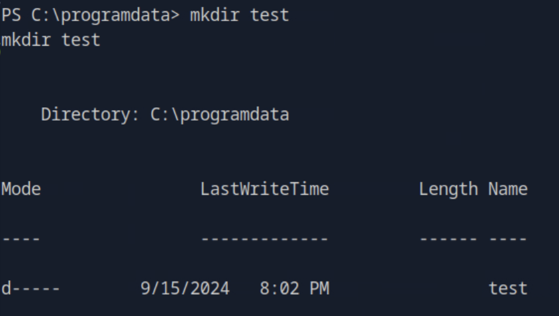
Task: Click the dashed underline below LastWriteTime
Action: pos(264,239)
